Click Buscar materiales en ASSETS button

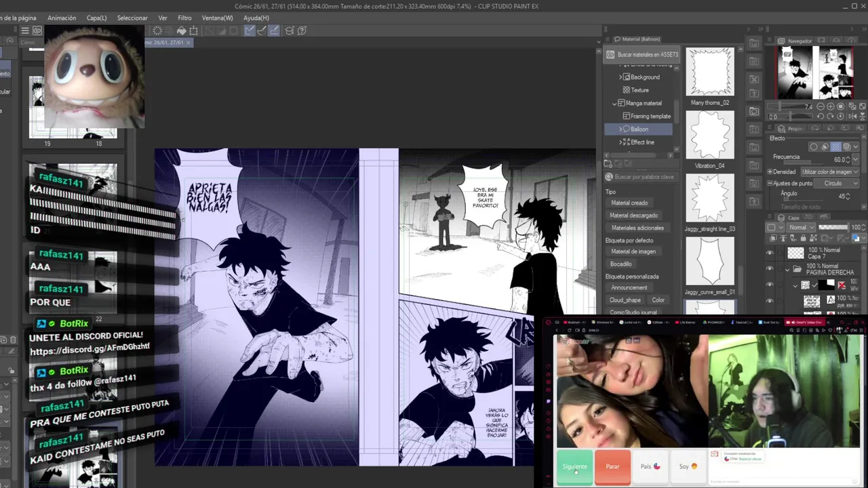pos(642,54)
